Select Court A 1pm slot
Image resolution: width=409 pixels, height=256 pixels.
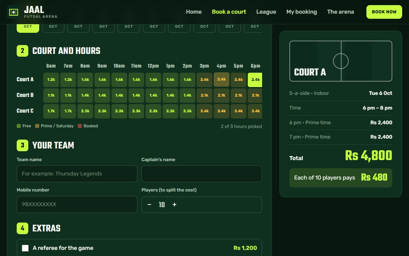click(x=170, y=80)
